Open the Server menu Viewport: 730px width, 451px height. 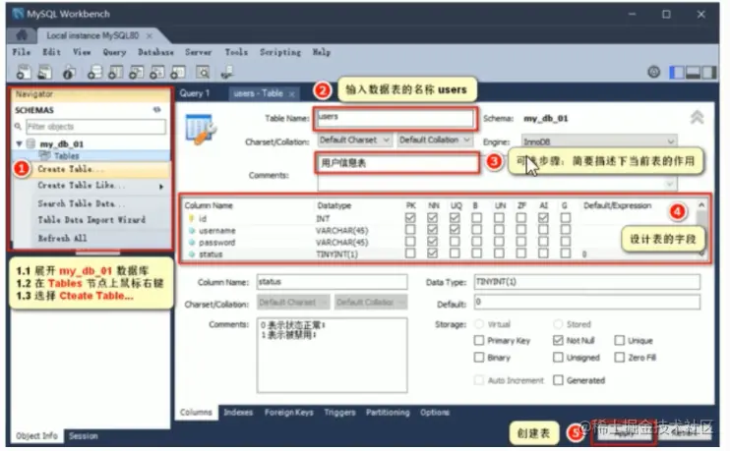(199, 52)
